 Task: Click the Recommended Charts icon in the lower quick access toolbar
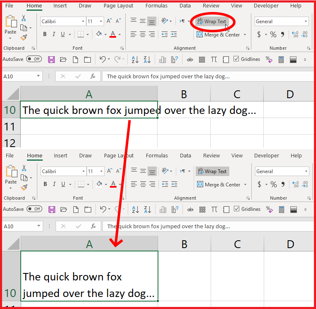pos(175,210)
